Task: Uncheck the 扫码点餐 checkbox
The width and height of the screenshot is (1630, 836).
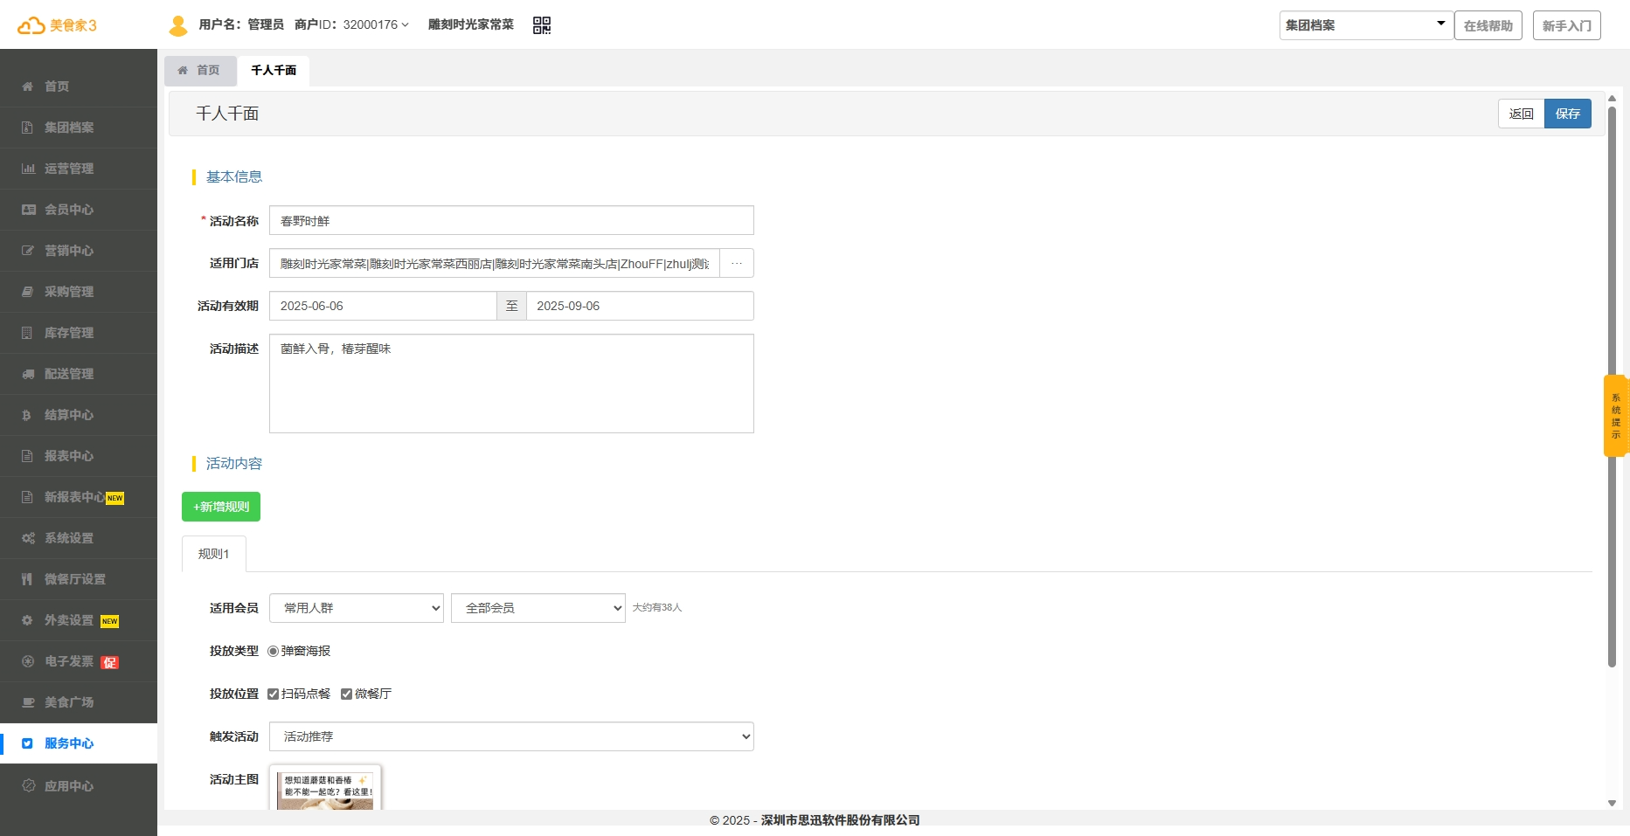Action: tap(274, 694)
